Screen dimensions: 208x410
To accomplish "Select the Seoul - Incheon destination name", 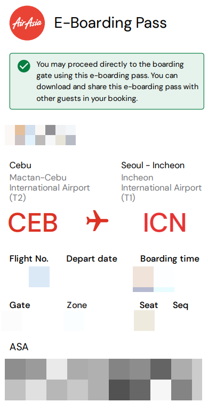I will [153, 165].
